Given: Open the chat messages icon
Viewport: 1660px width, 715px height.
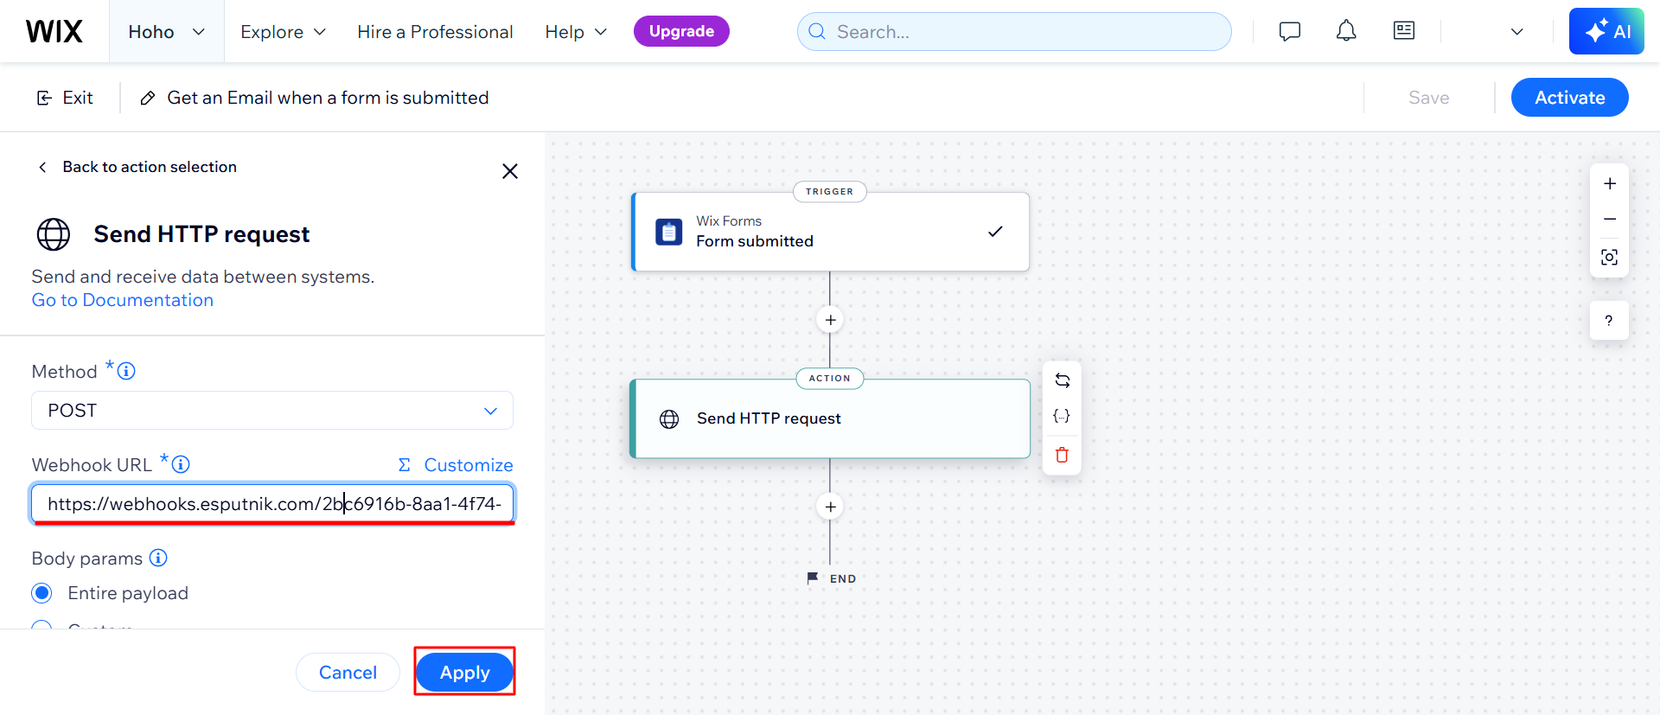Looking at the screenshot, I should (1289, 32).
